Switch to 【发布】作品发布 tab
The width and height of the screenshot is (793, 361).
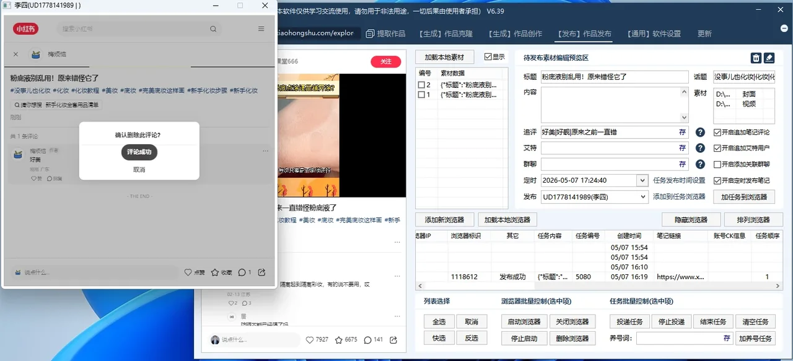tap(584, 34)
